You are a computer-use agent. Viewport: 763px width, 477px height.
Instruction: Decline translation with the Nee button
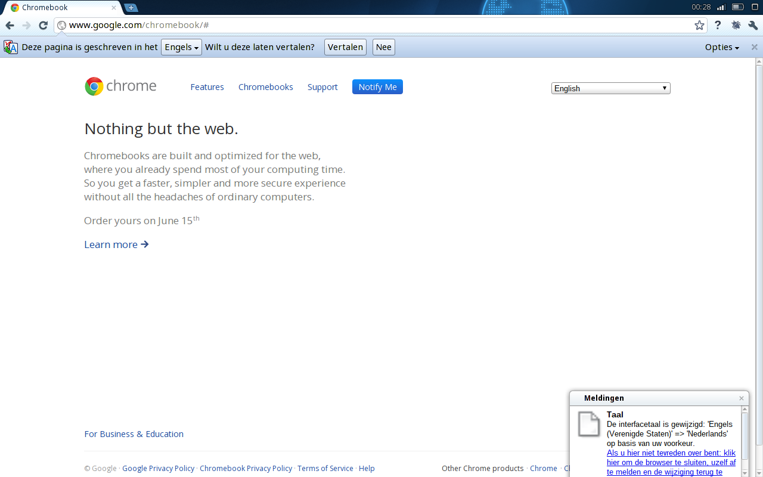click(384, 47)
